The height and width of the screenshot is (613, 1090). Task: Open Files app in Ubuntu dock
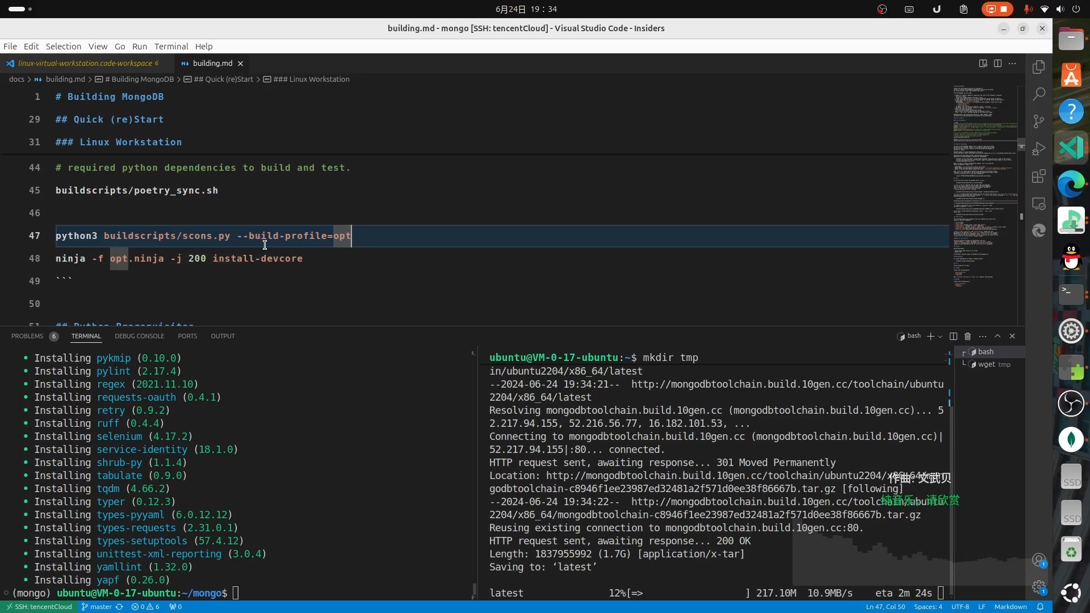(x=1071, y=39)
